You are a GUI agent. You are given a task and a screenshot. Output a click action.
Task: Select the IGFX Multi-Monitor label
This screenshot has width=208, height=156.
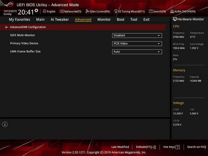pyautogui.click(x=23, y=35)
